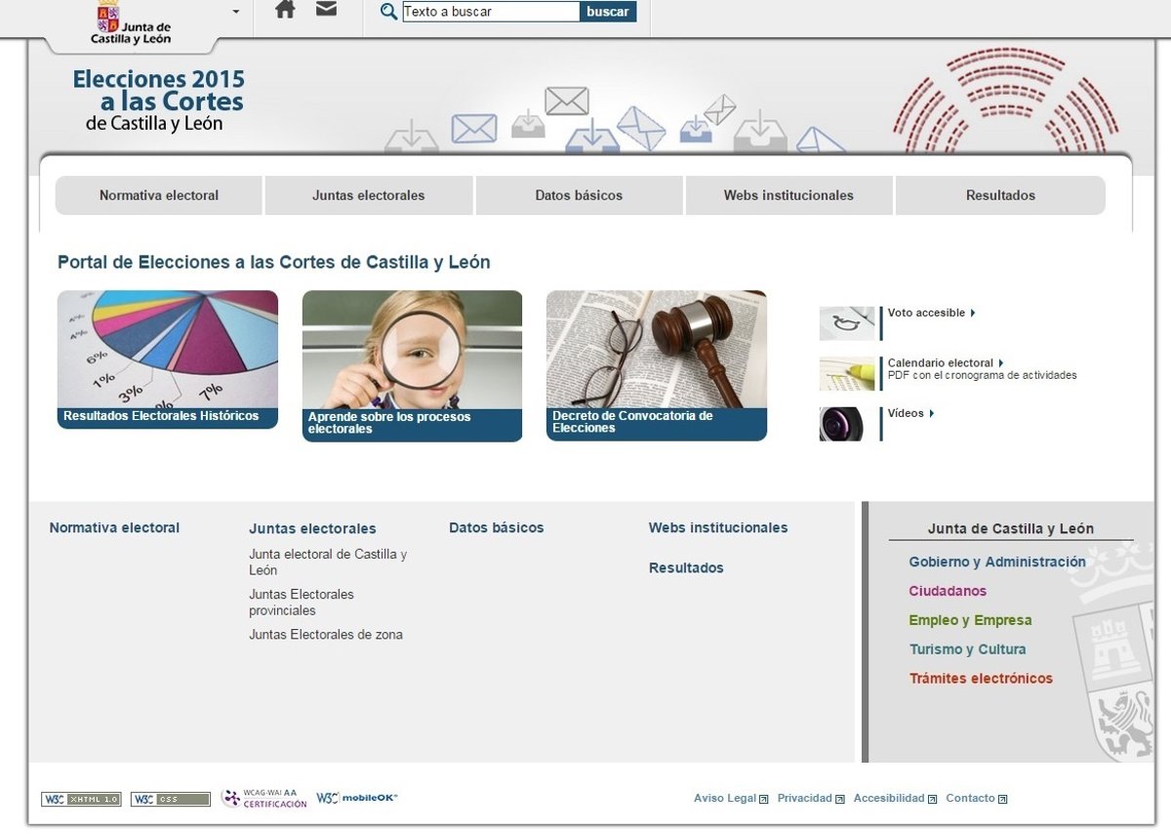Click the Vídeos camera lens icon
Image resolution: width=1171 pixels, height=834 pixels.
click(x=841, y=424)
